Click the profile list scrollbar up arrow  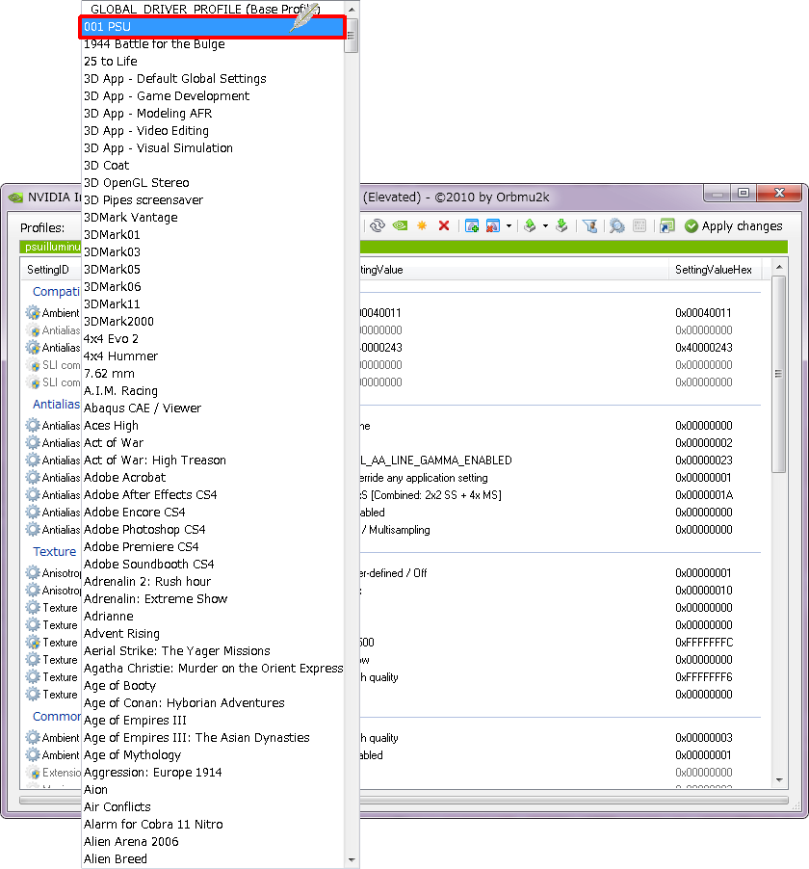click(352, 10)
